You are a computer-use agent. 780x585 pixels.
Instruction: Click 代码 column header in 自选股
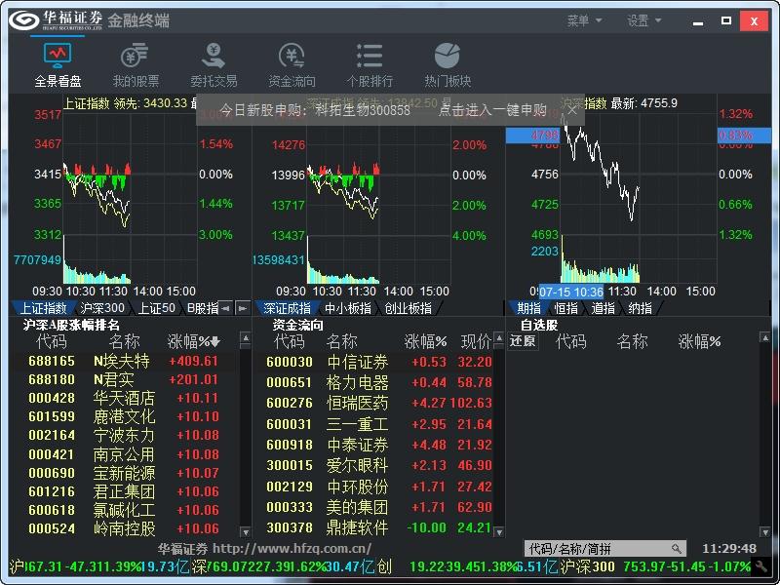[x=570, y=342]
